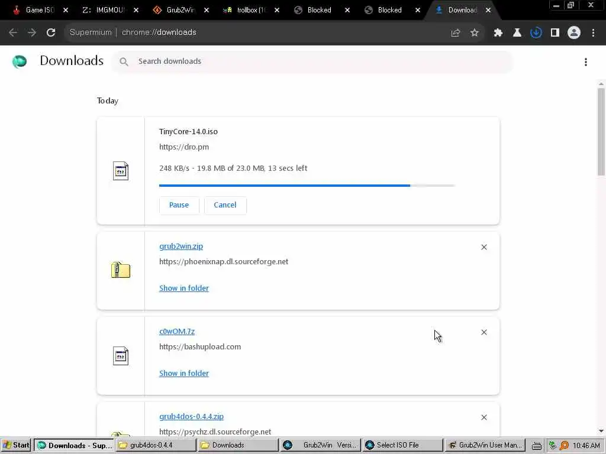The width and height of the screenshot is (606, 454).
Task: Show c0wOM.7z in folder
Action: click(x=184, y=374)
